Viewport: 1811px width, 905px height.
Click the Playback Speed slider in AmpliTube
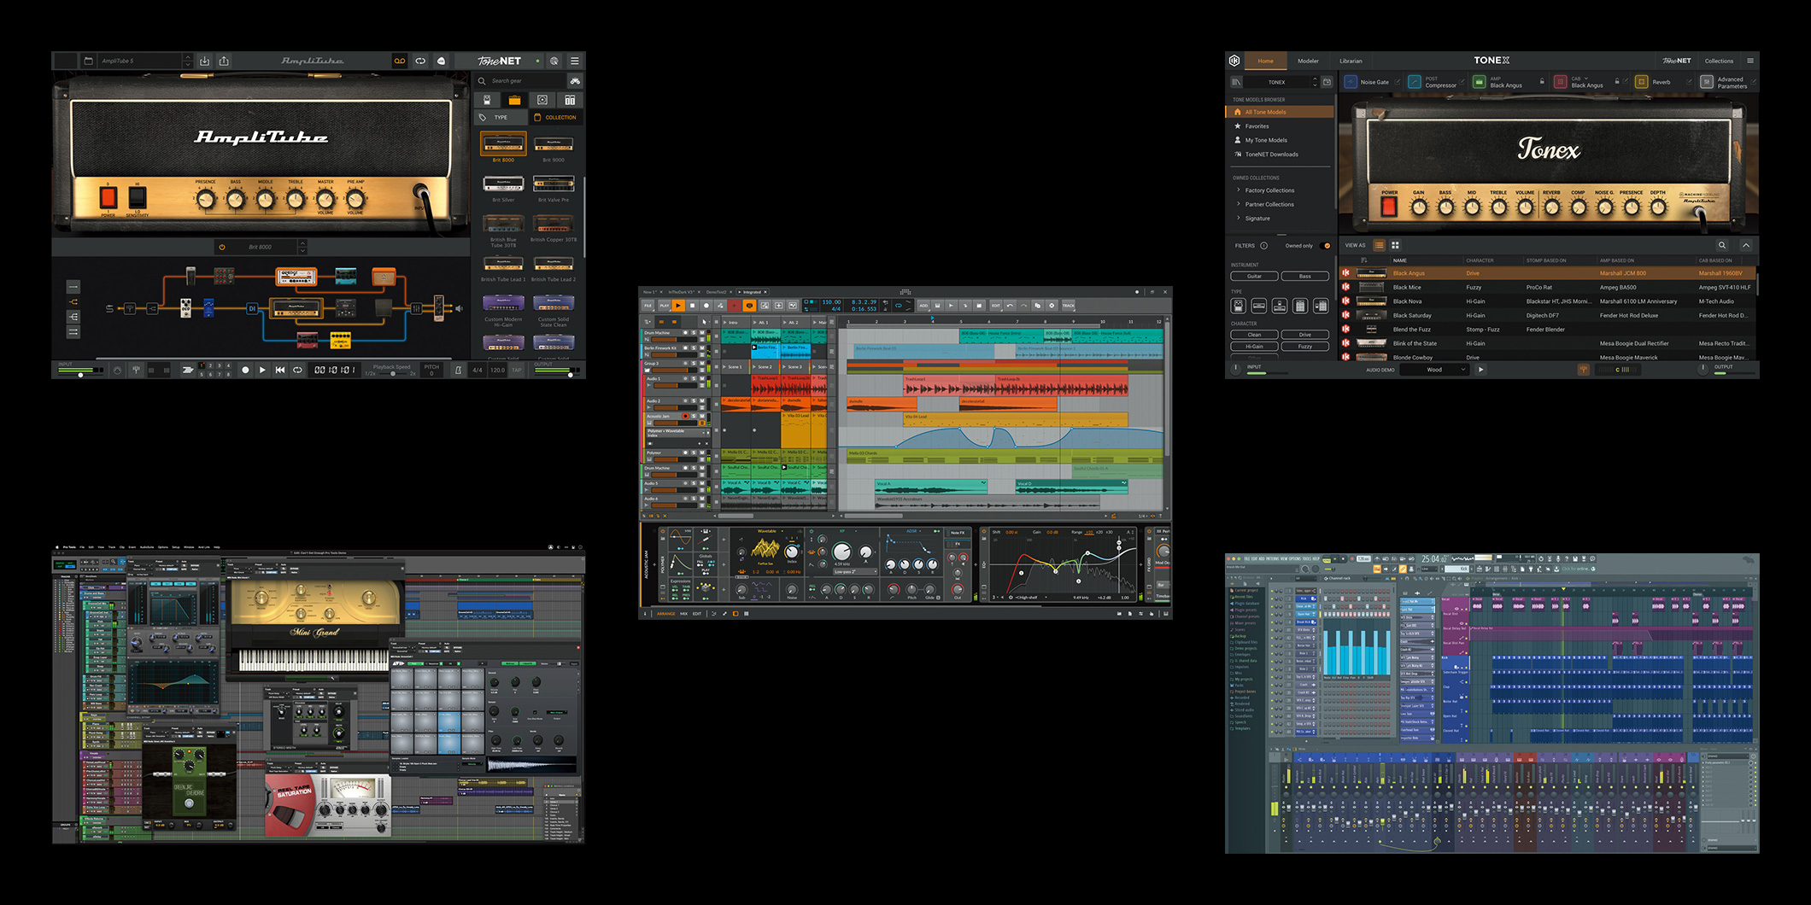393,374
